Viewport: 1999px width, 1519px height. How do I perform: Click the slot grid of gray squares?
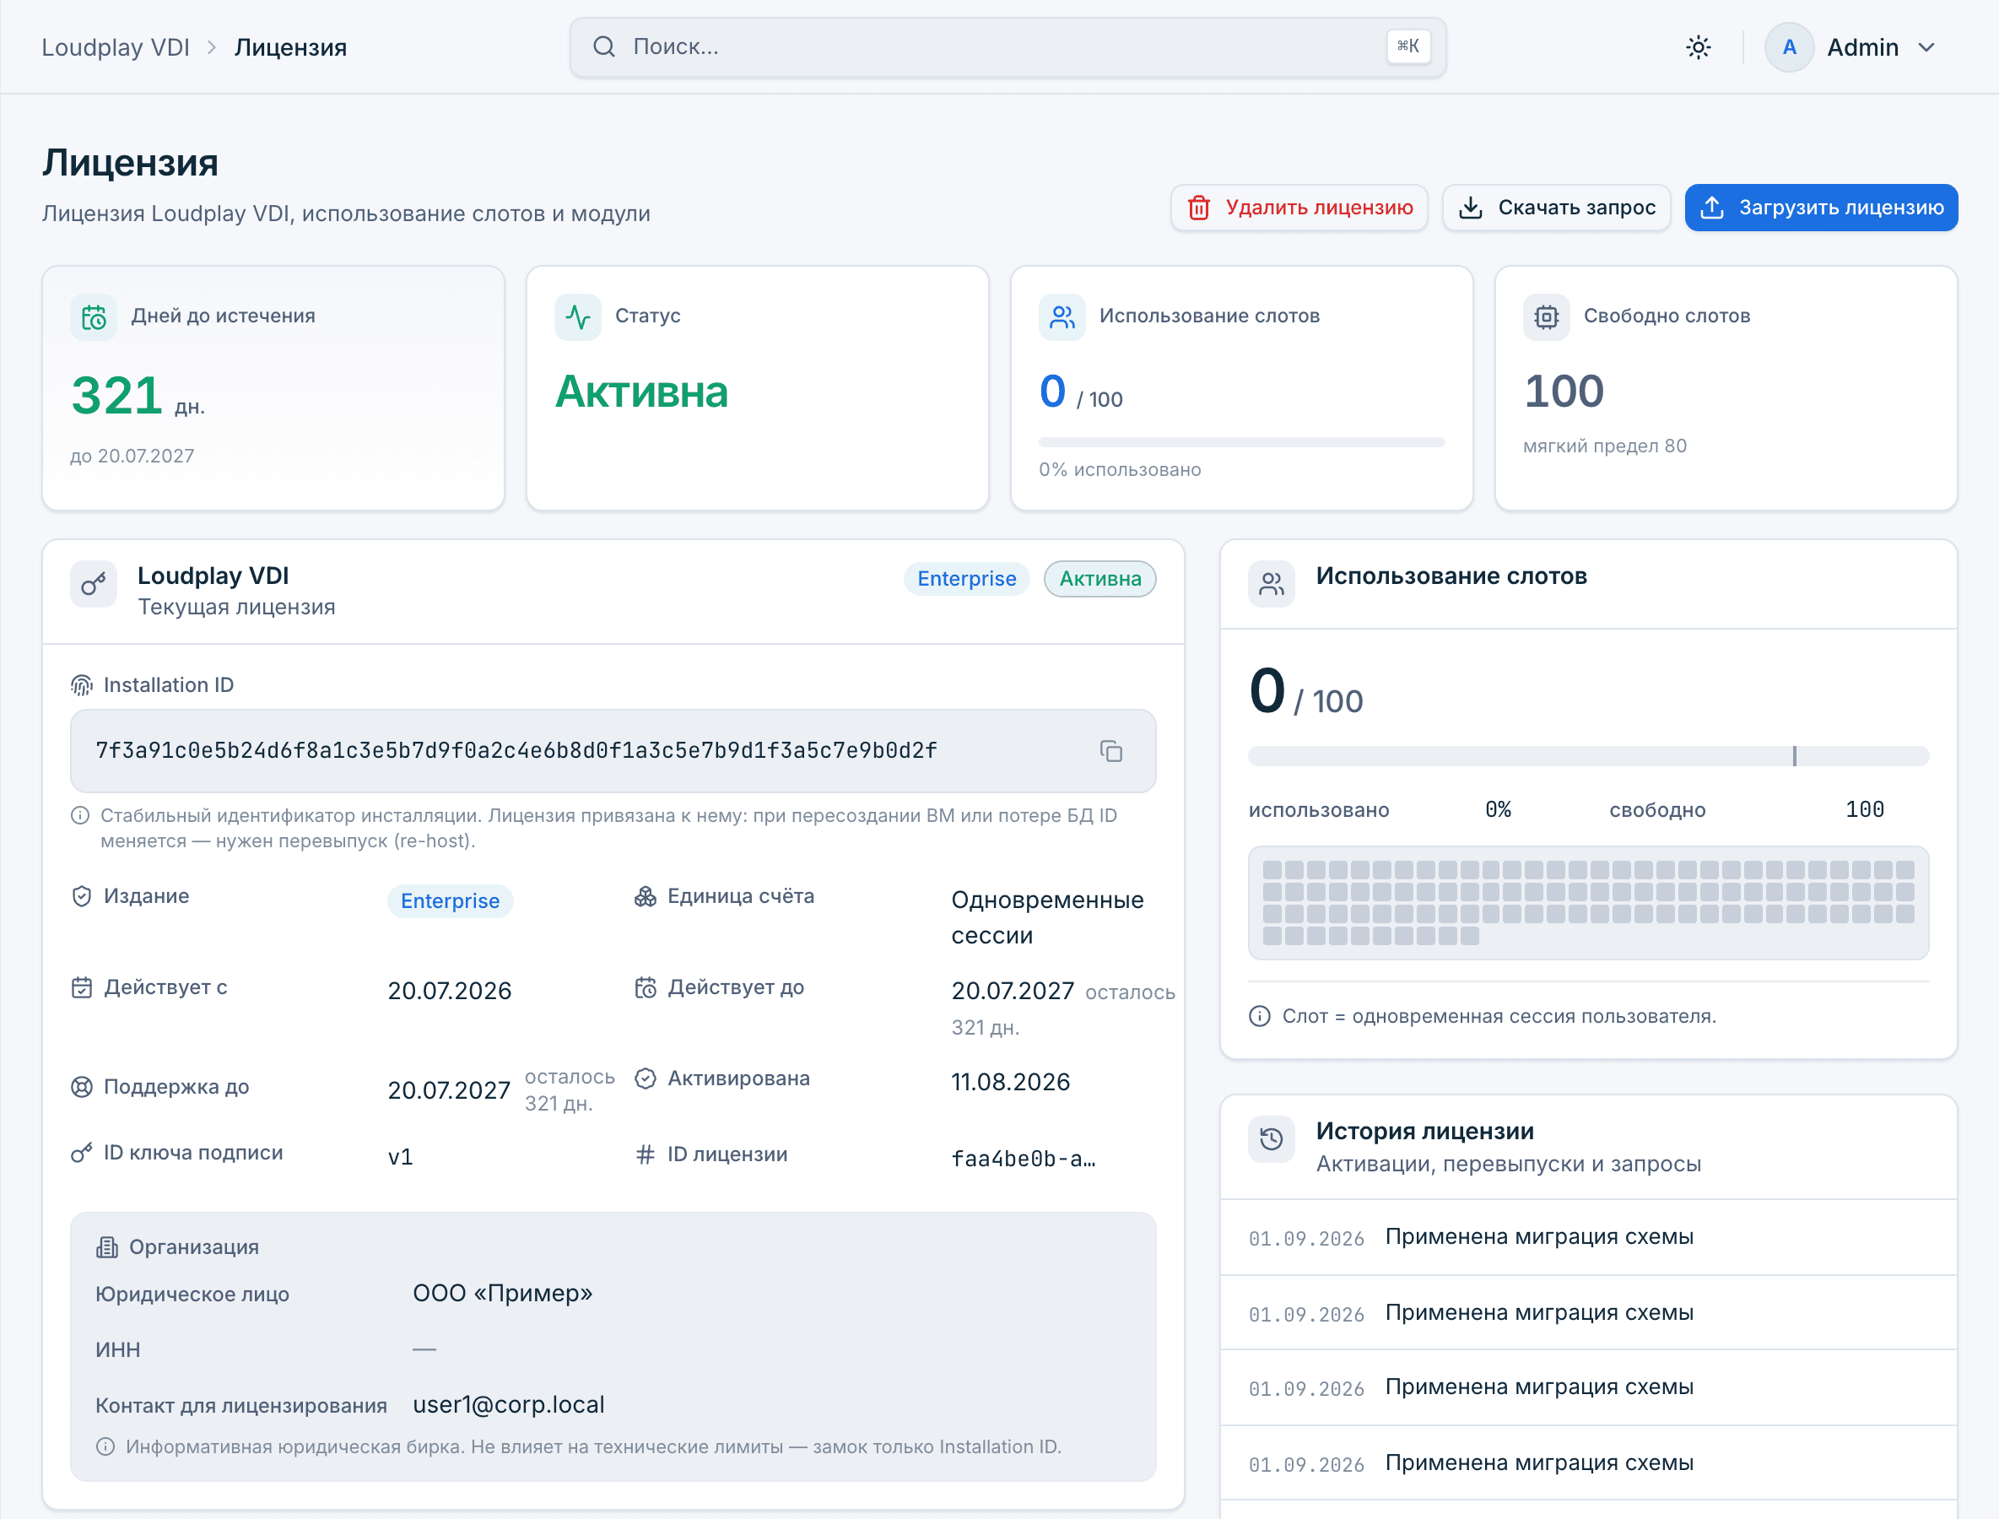coord(1587,902)
